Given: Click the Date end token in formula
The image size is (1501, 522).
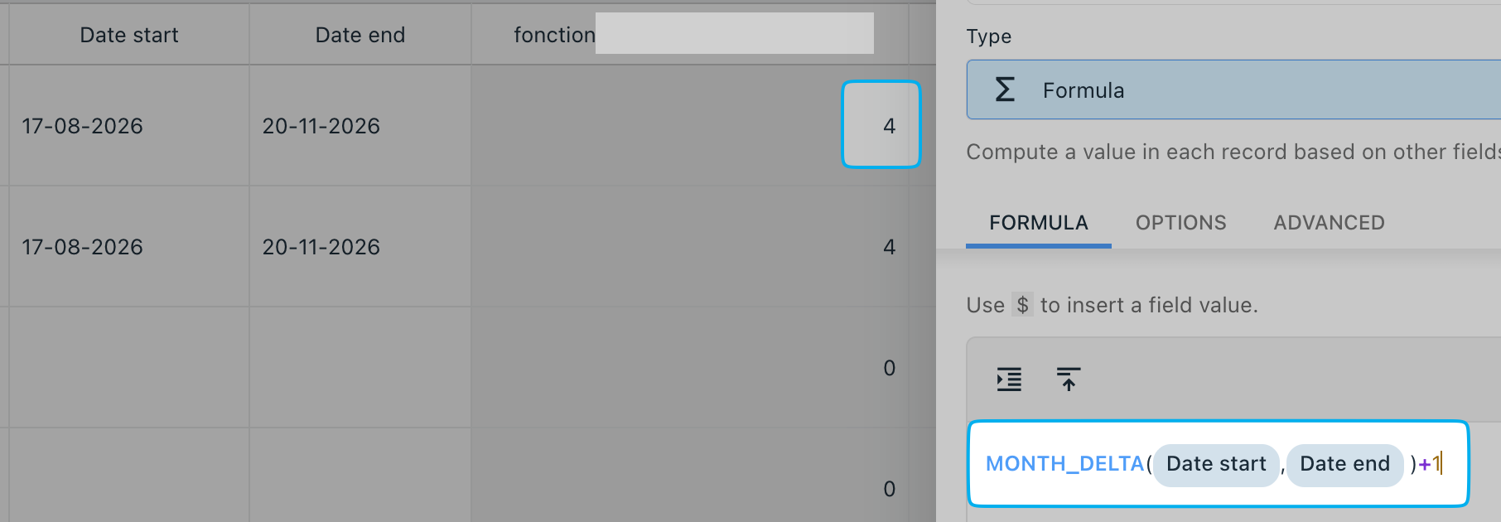Looking at the screenshot, I should pyautogui.click(x=1344, y=464).
